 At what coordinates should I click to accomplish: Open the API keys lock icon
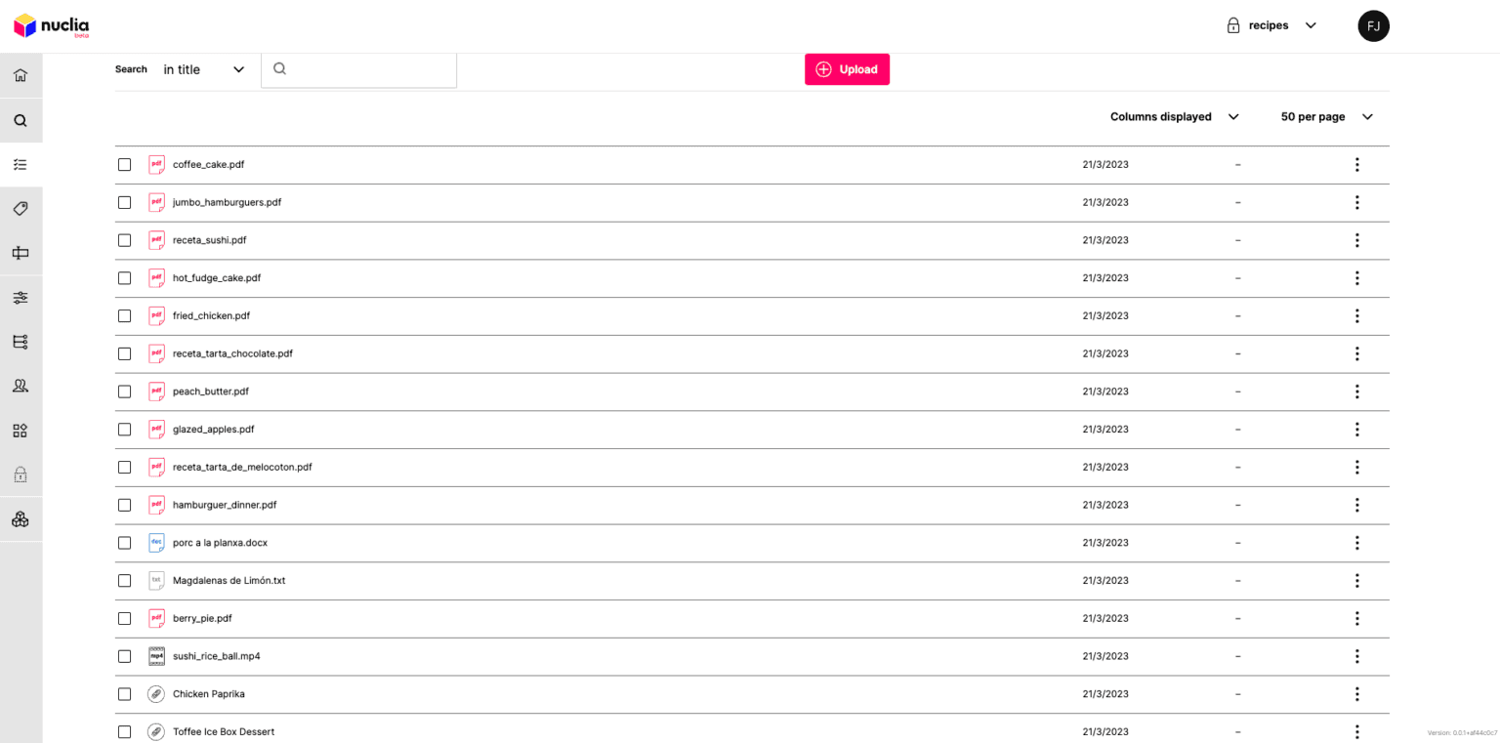tap(21, 475)
